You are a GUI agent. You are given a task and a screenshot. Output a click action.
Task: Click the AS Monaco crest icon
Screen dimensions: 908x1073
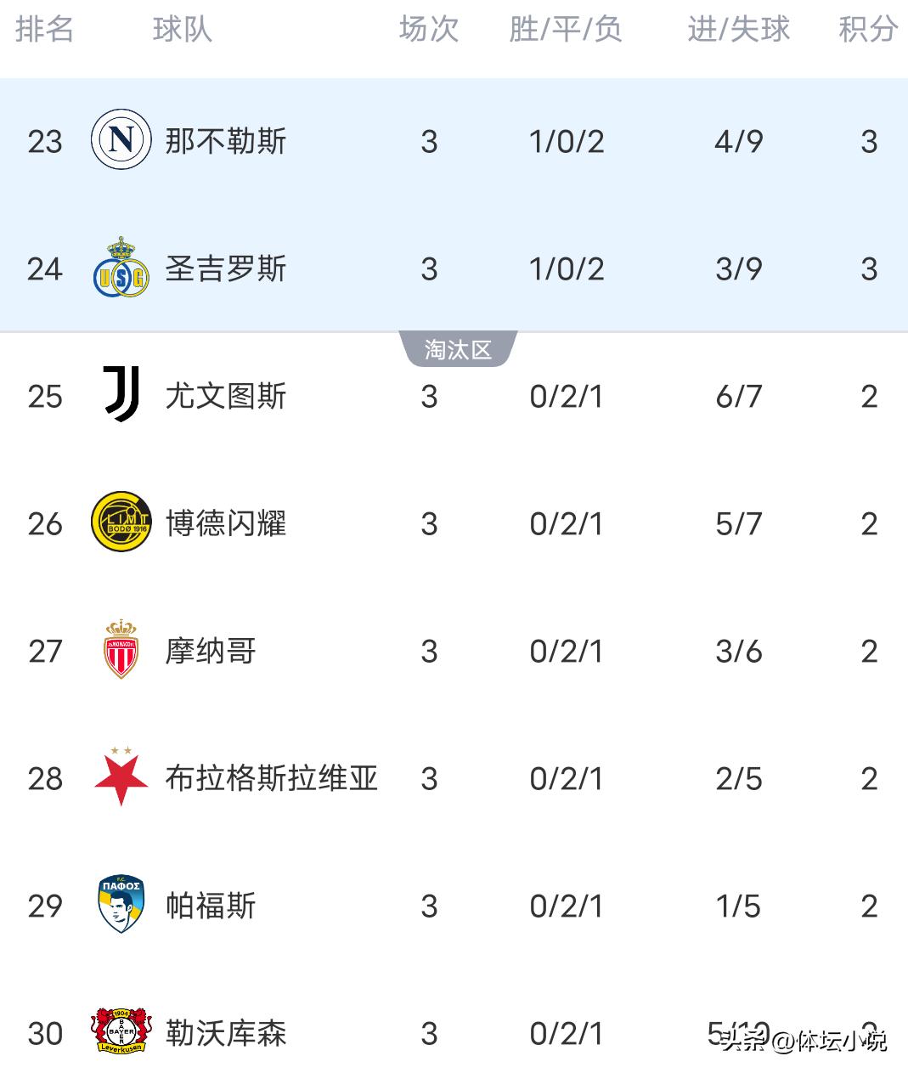121,650
